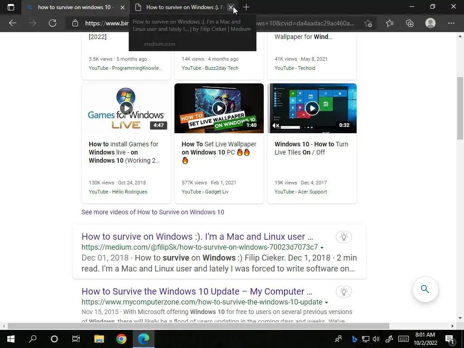
Task: Add this page to favorites star icon
Action: click(x=368, y=24)
